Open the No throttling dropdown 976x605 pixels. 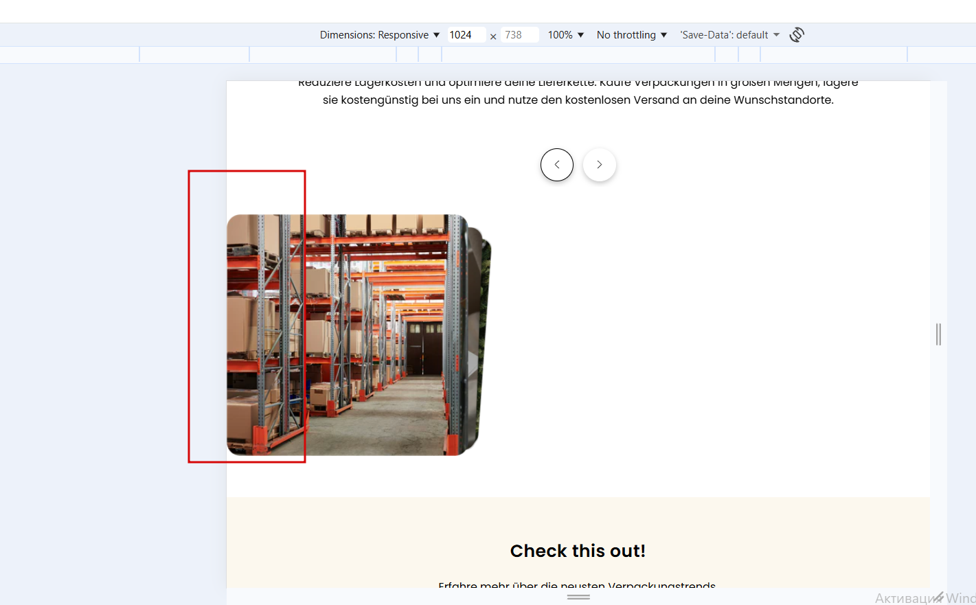point(632,35)
